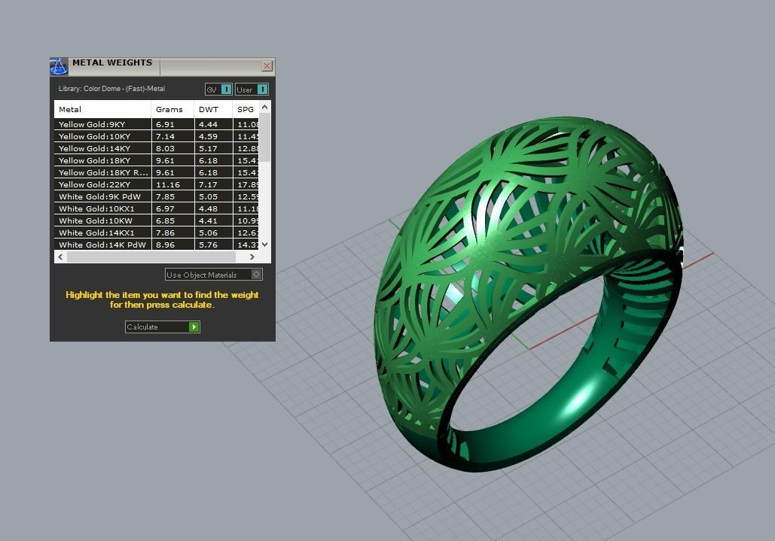Sort by the DWT column header
Image resolution: width=775 pixels, height=541 pixels.
[213, 109]
